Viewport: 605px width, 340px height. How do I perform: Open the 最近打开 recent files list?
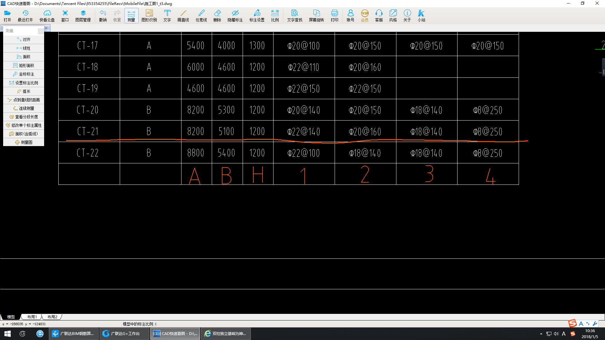point(25,15)
